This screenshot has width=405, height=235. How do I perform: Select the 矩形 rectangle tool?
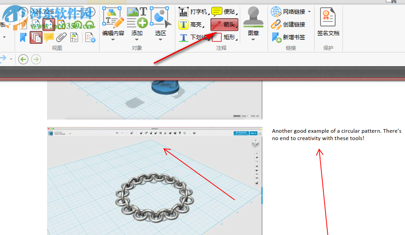(x=224, y=37)
